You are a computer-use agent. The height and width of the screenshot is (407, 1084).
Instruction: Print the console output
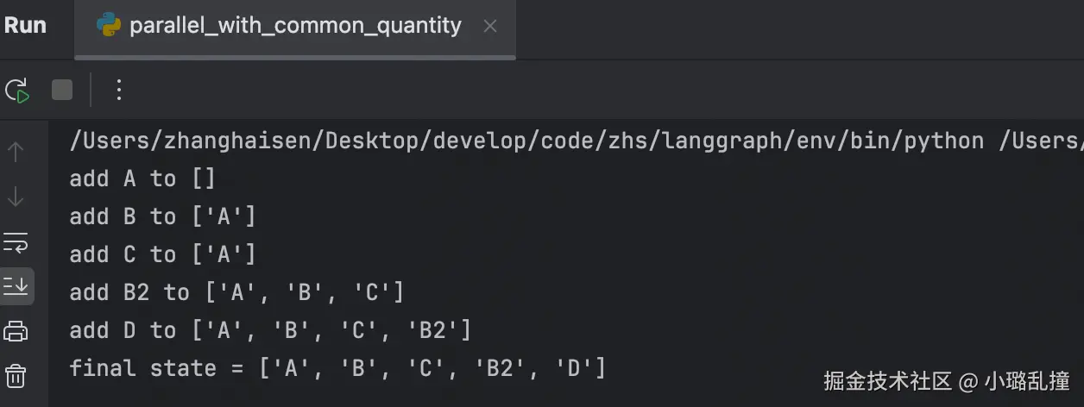point(16,331)
